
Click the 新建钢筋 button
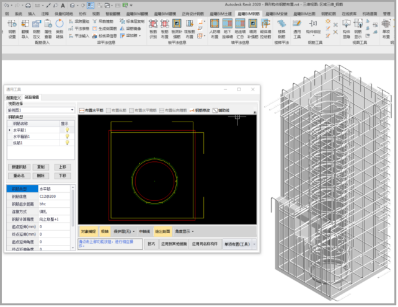point(20,167)
